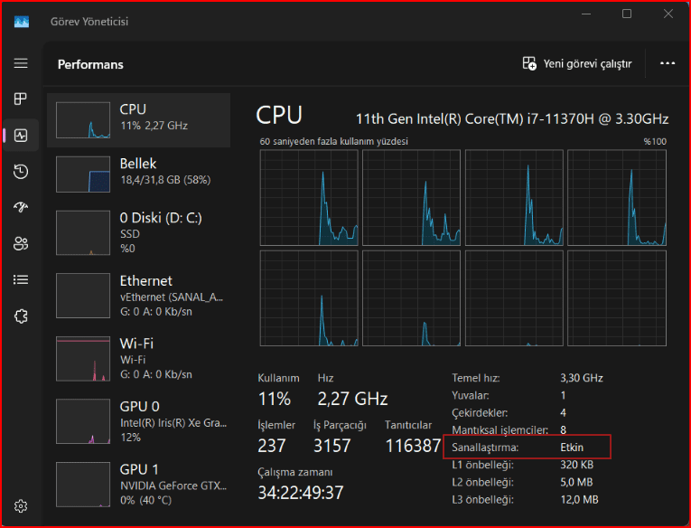Image resolution: width=691 pixels, height=528 pixels.
Task: Go to the Processes page icon
Action: click(21, 99)
